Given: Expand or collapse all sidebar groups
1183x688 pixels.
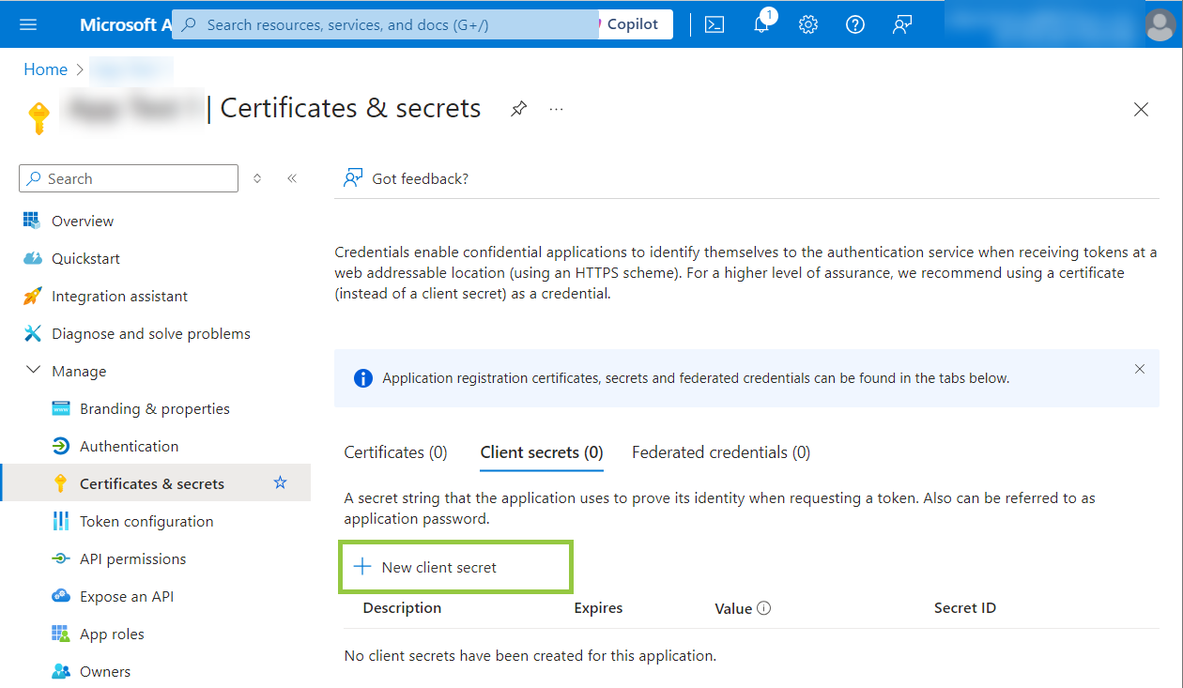Looking at the screenshot, I should [257, 178].
